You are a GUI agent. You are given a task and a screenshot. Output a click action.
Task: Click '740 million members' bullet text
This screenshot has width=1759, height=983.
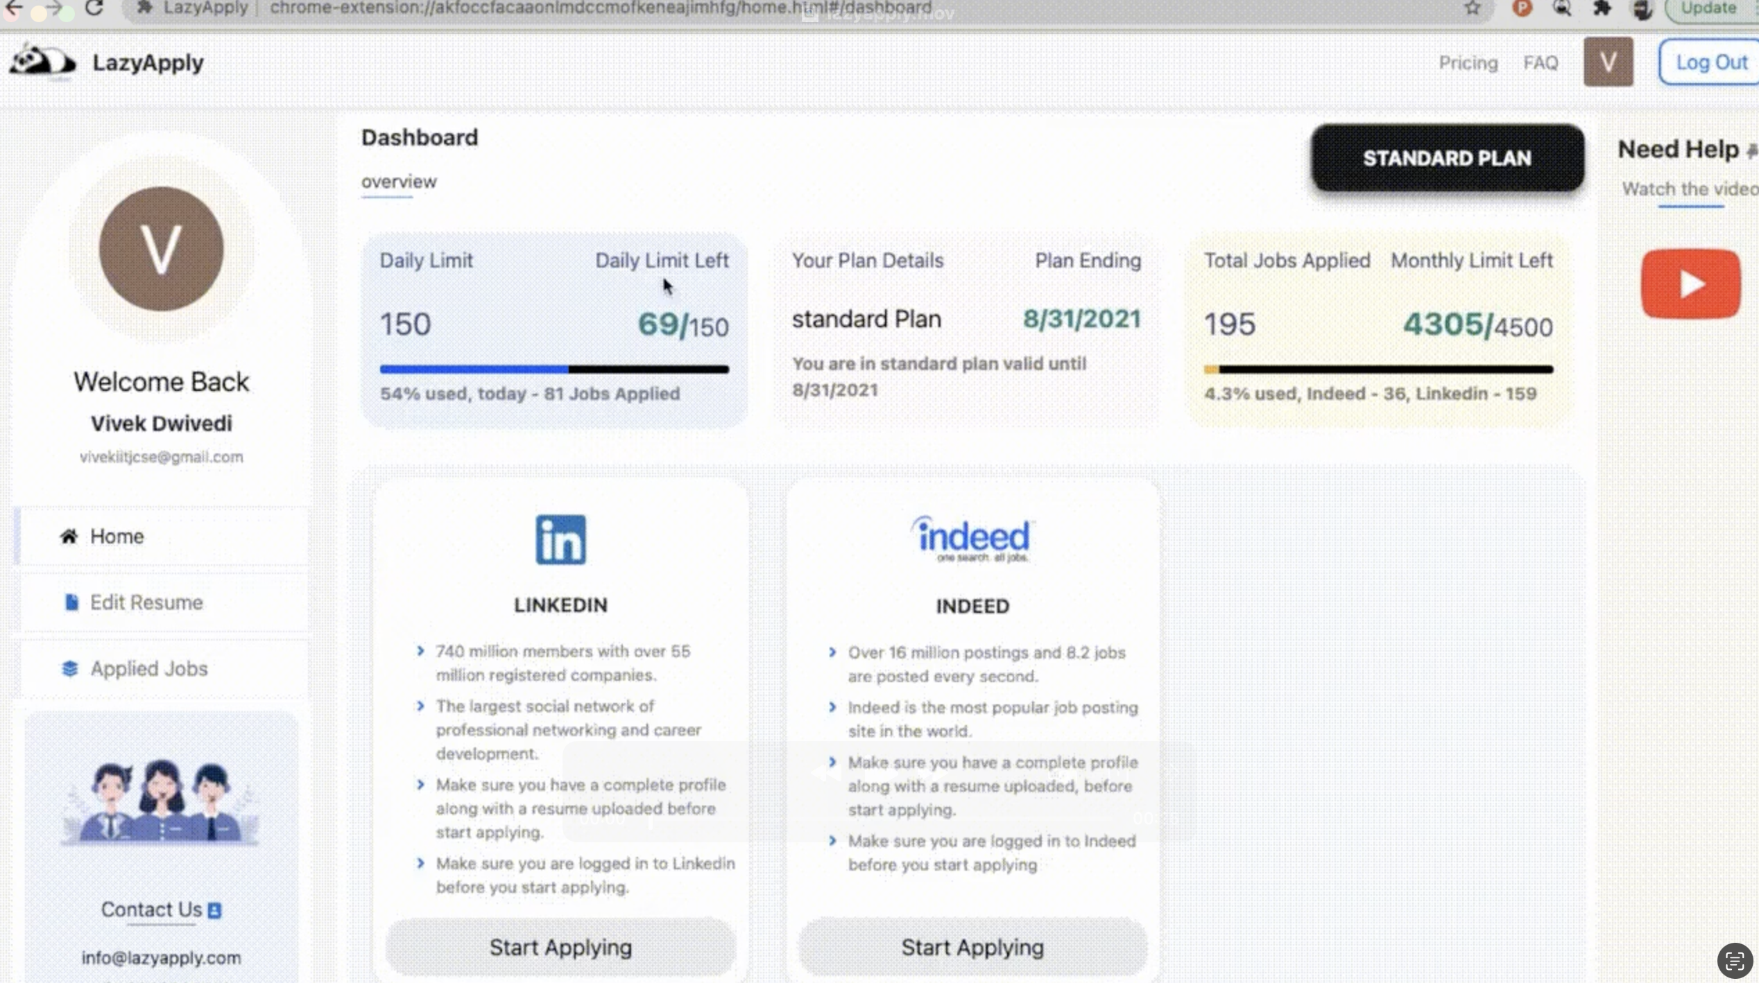(x=563, y=663)
